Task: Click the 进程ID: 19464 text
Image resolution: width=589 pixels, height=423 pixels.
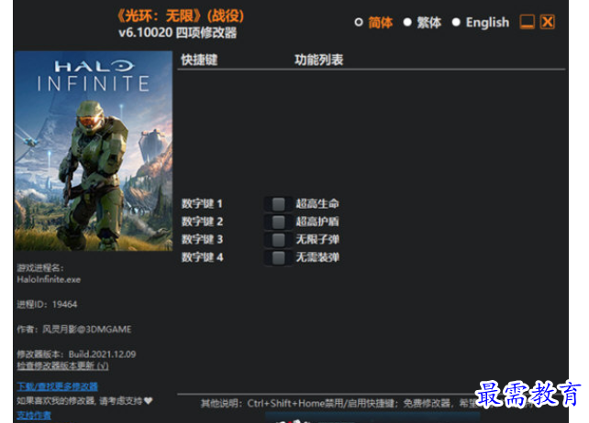Action: [x=47, y=305]
